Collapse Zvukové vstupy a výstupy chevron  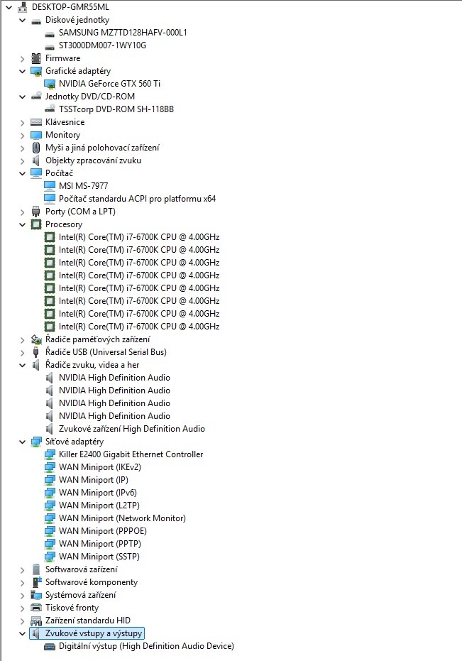(x=22, y=633)
